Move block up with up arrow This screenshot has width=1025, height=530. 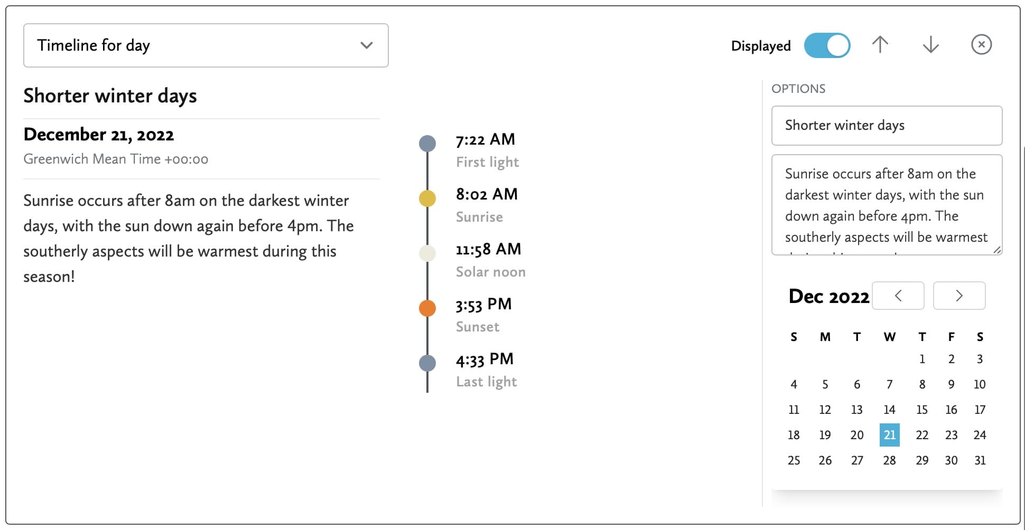pos(880,45)
